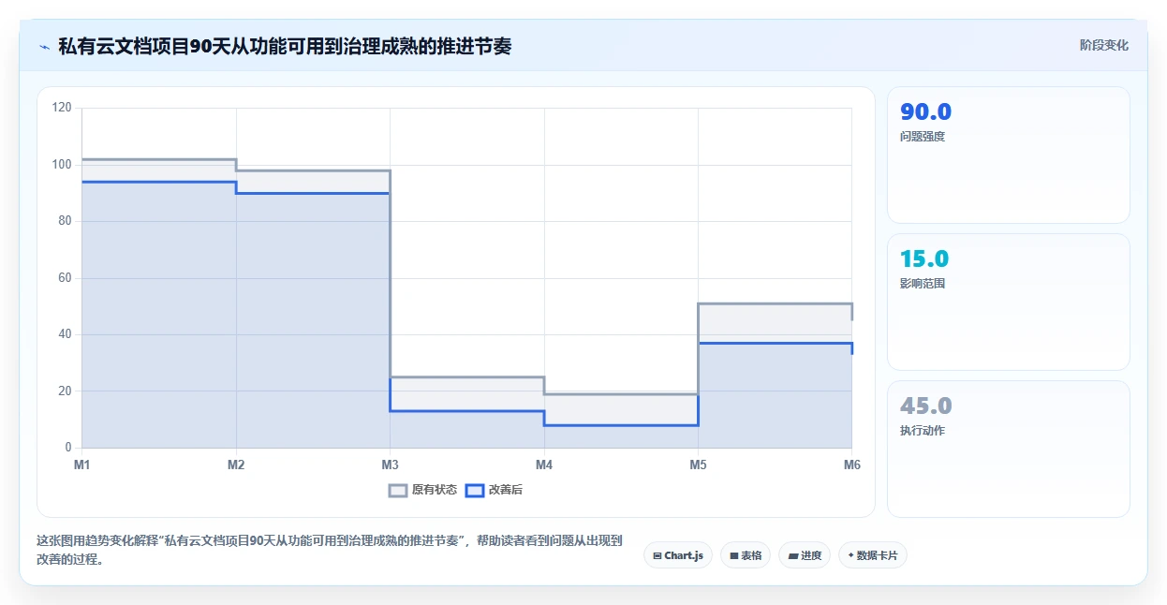Click the M2 x-axis label
1167x605 pixels.
(x=236, y=465)
